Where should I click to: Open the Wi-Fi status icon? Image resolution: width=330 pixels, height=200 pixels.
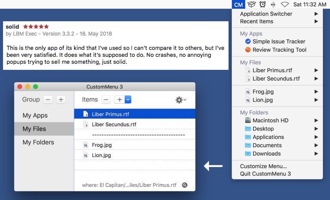tap(284, 4)
